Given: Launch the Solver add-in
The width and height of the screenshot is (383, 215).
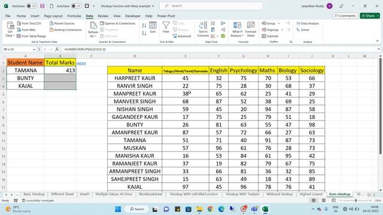Looking at the screenshot, I should coord(303,30).
